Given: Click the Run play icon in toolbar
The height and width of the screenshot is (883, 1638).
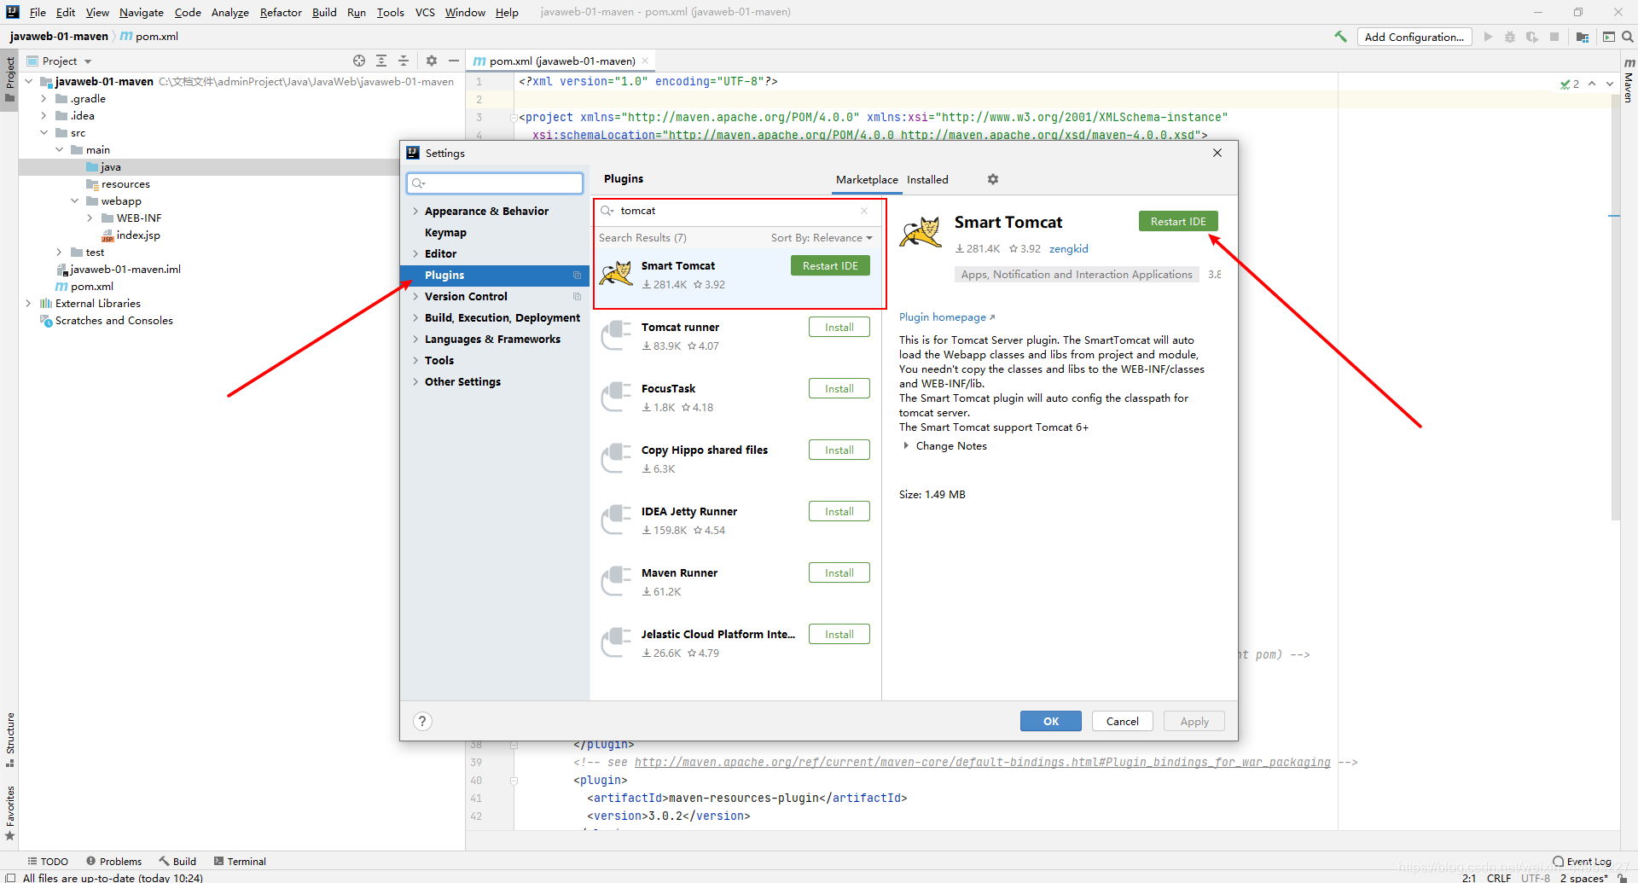Looking at the screenshot, I should coord(1488,37).
